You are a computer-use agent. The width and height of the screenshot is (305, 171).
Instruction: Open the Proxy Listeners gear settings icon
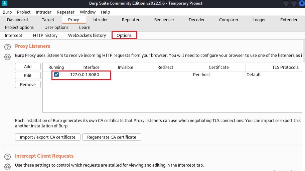pyautogui.click(x=7, y=57)
